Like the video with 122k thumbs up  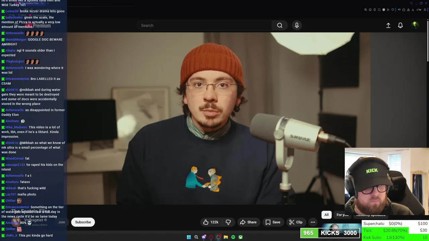coord(211,222)
